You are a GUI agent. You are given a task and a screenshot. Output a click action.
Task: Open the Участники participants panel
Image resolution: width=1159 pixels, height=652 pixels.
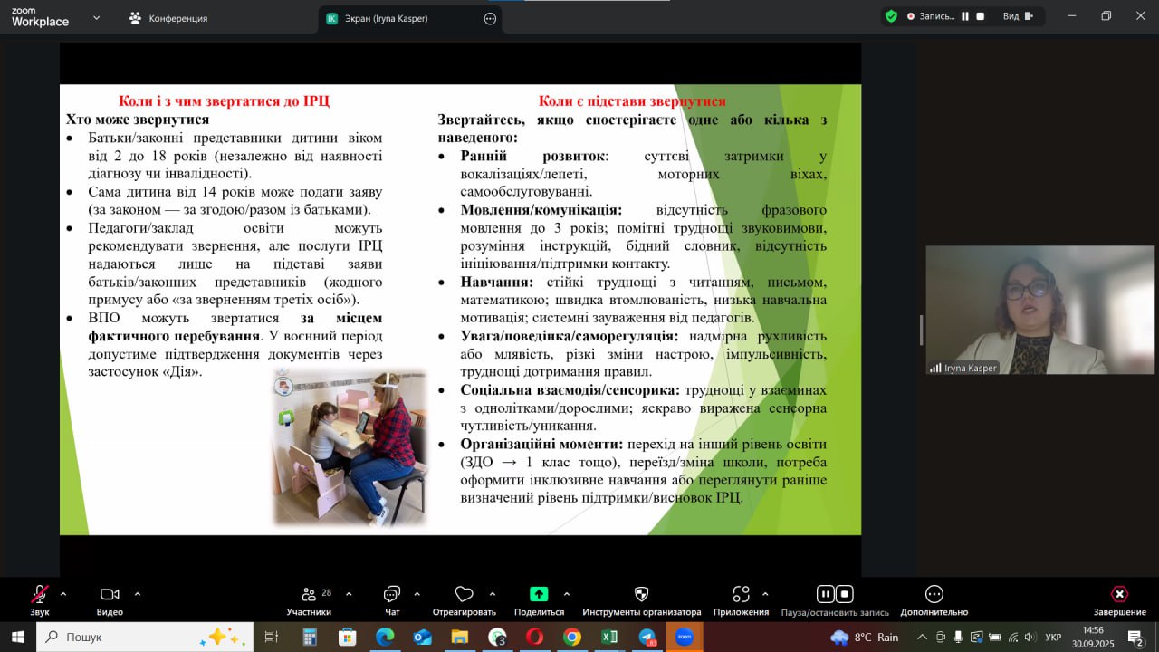point(309,595)
